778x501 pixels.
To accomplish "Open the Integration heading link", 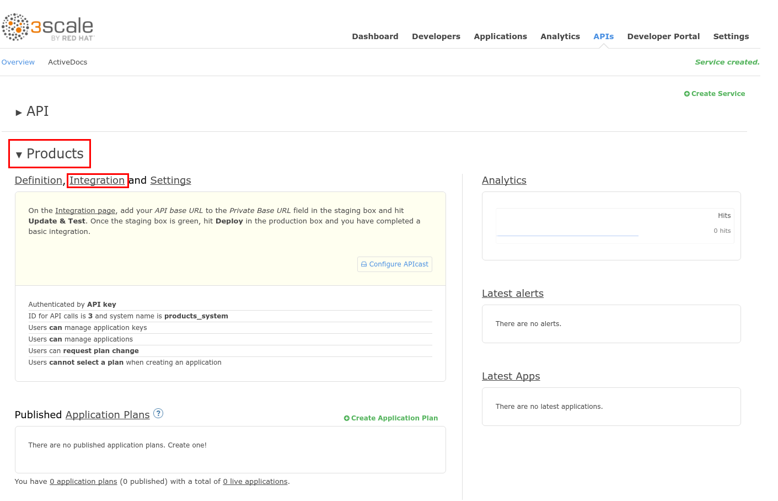I will 97,180.
